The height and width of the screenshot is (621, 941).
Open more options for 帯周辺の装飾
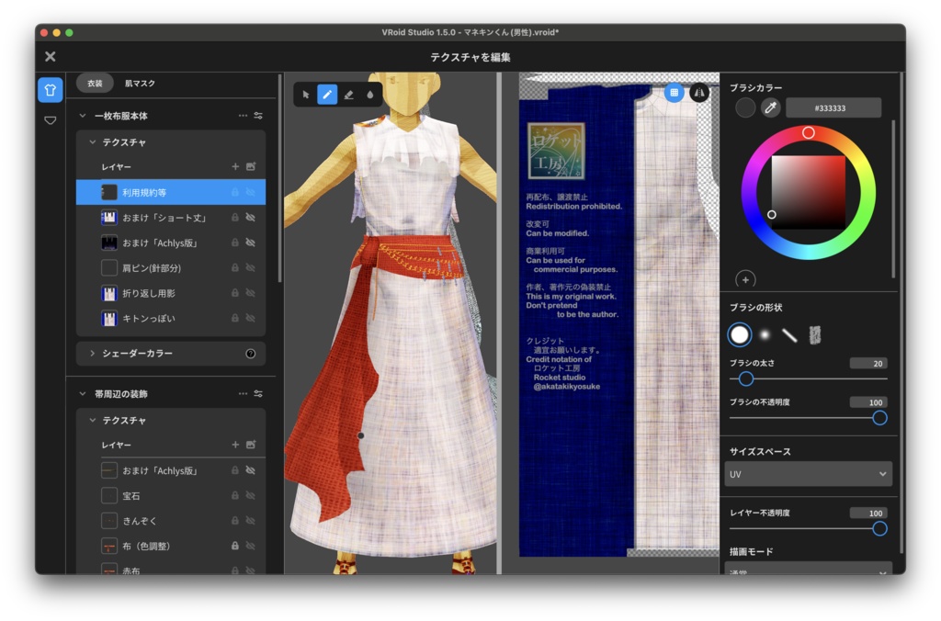pos(243,393)
